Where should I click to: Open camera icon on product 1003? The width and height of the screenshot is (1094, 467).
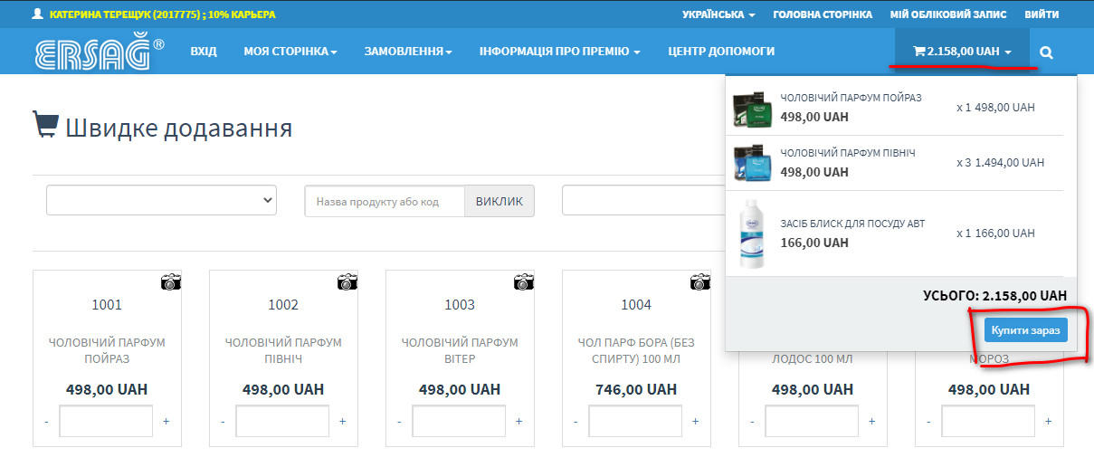pyautogui.click(x=524, y=281)
